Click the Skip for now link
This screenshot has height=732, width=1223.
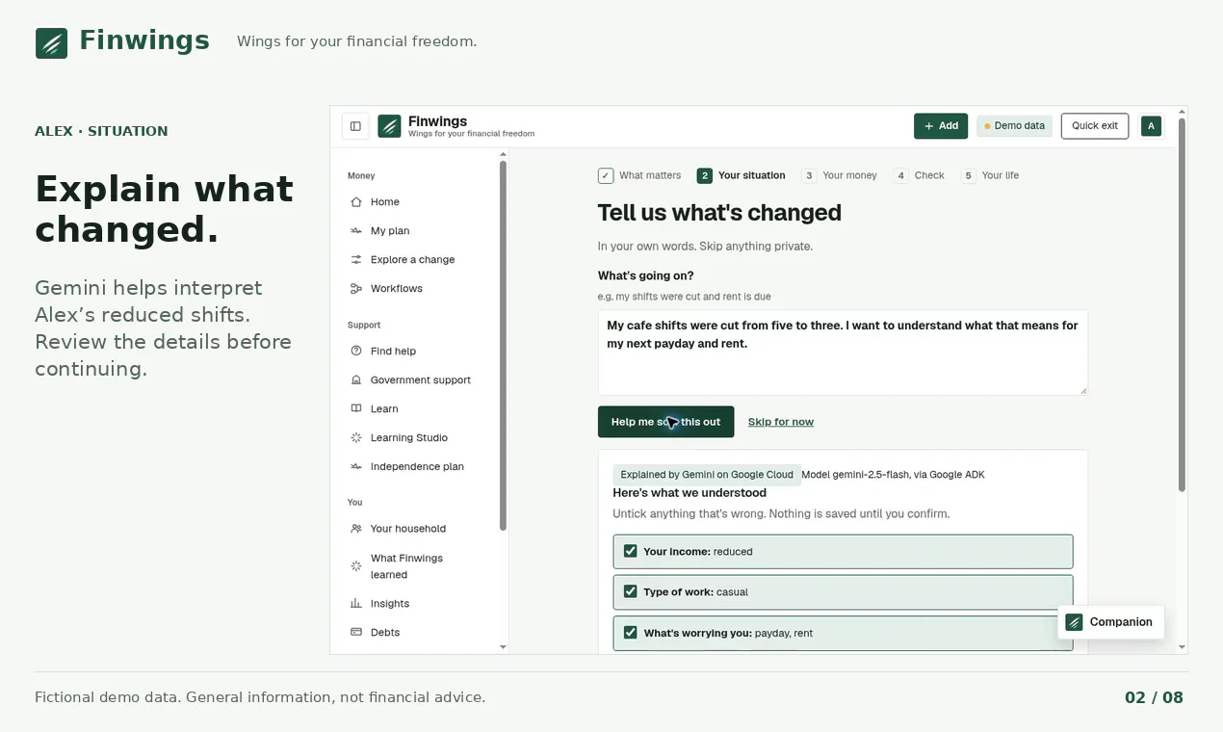[781, 422]
